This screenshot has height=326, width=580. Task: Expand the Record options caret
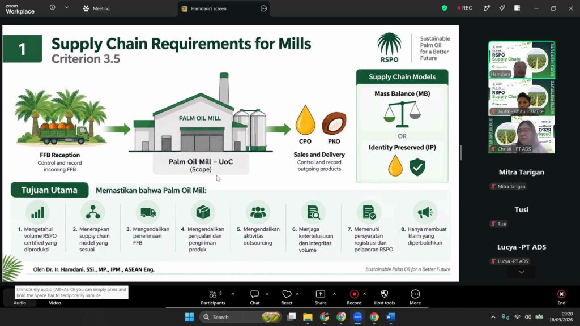[364, 294]
